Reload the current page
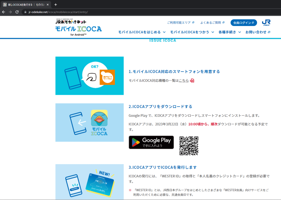 pyautogui.click(x=17, y=12)
